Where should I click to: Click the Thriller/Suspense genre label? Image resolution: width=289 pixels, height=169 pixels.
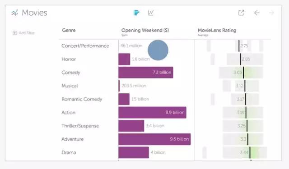pos(80,126)
